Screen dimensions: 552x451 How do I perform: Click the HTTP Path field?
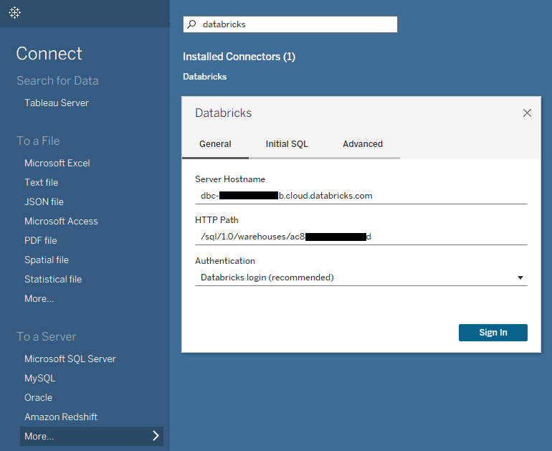pyautogui.click(x=361, y=236)
